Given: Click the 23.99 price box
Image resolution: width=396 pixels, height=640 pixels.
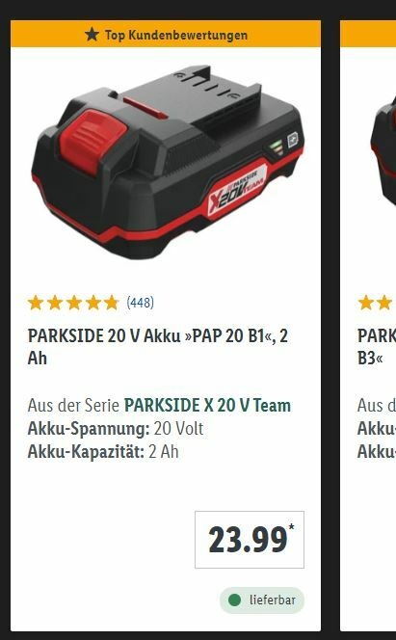Looking at the screenshot, I should pos(250,540).
